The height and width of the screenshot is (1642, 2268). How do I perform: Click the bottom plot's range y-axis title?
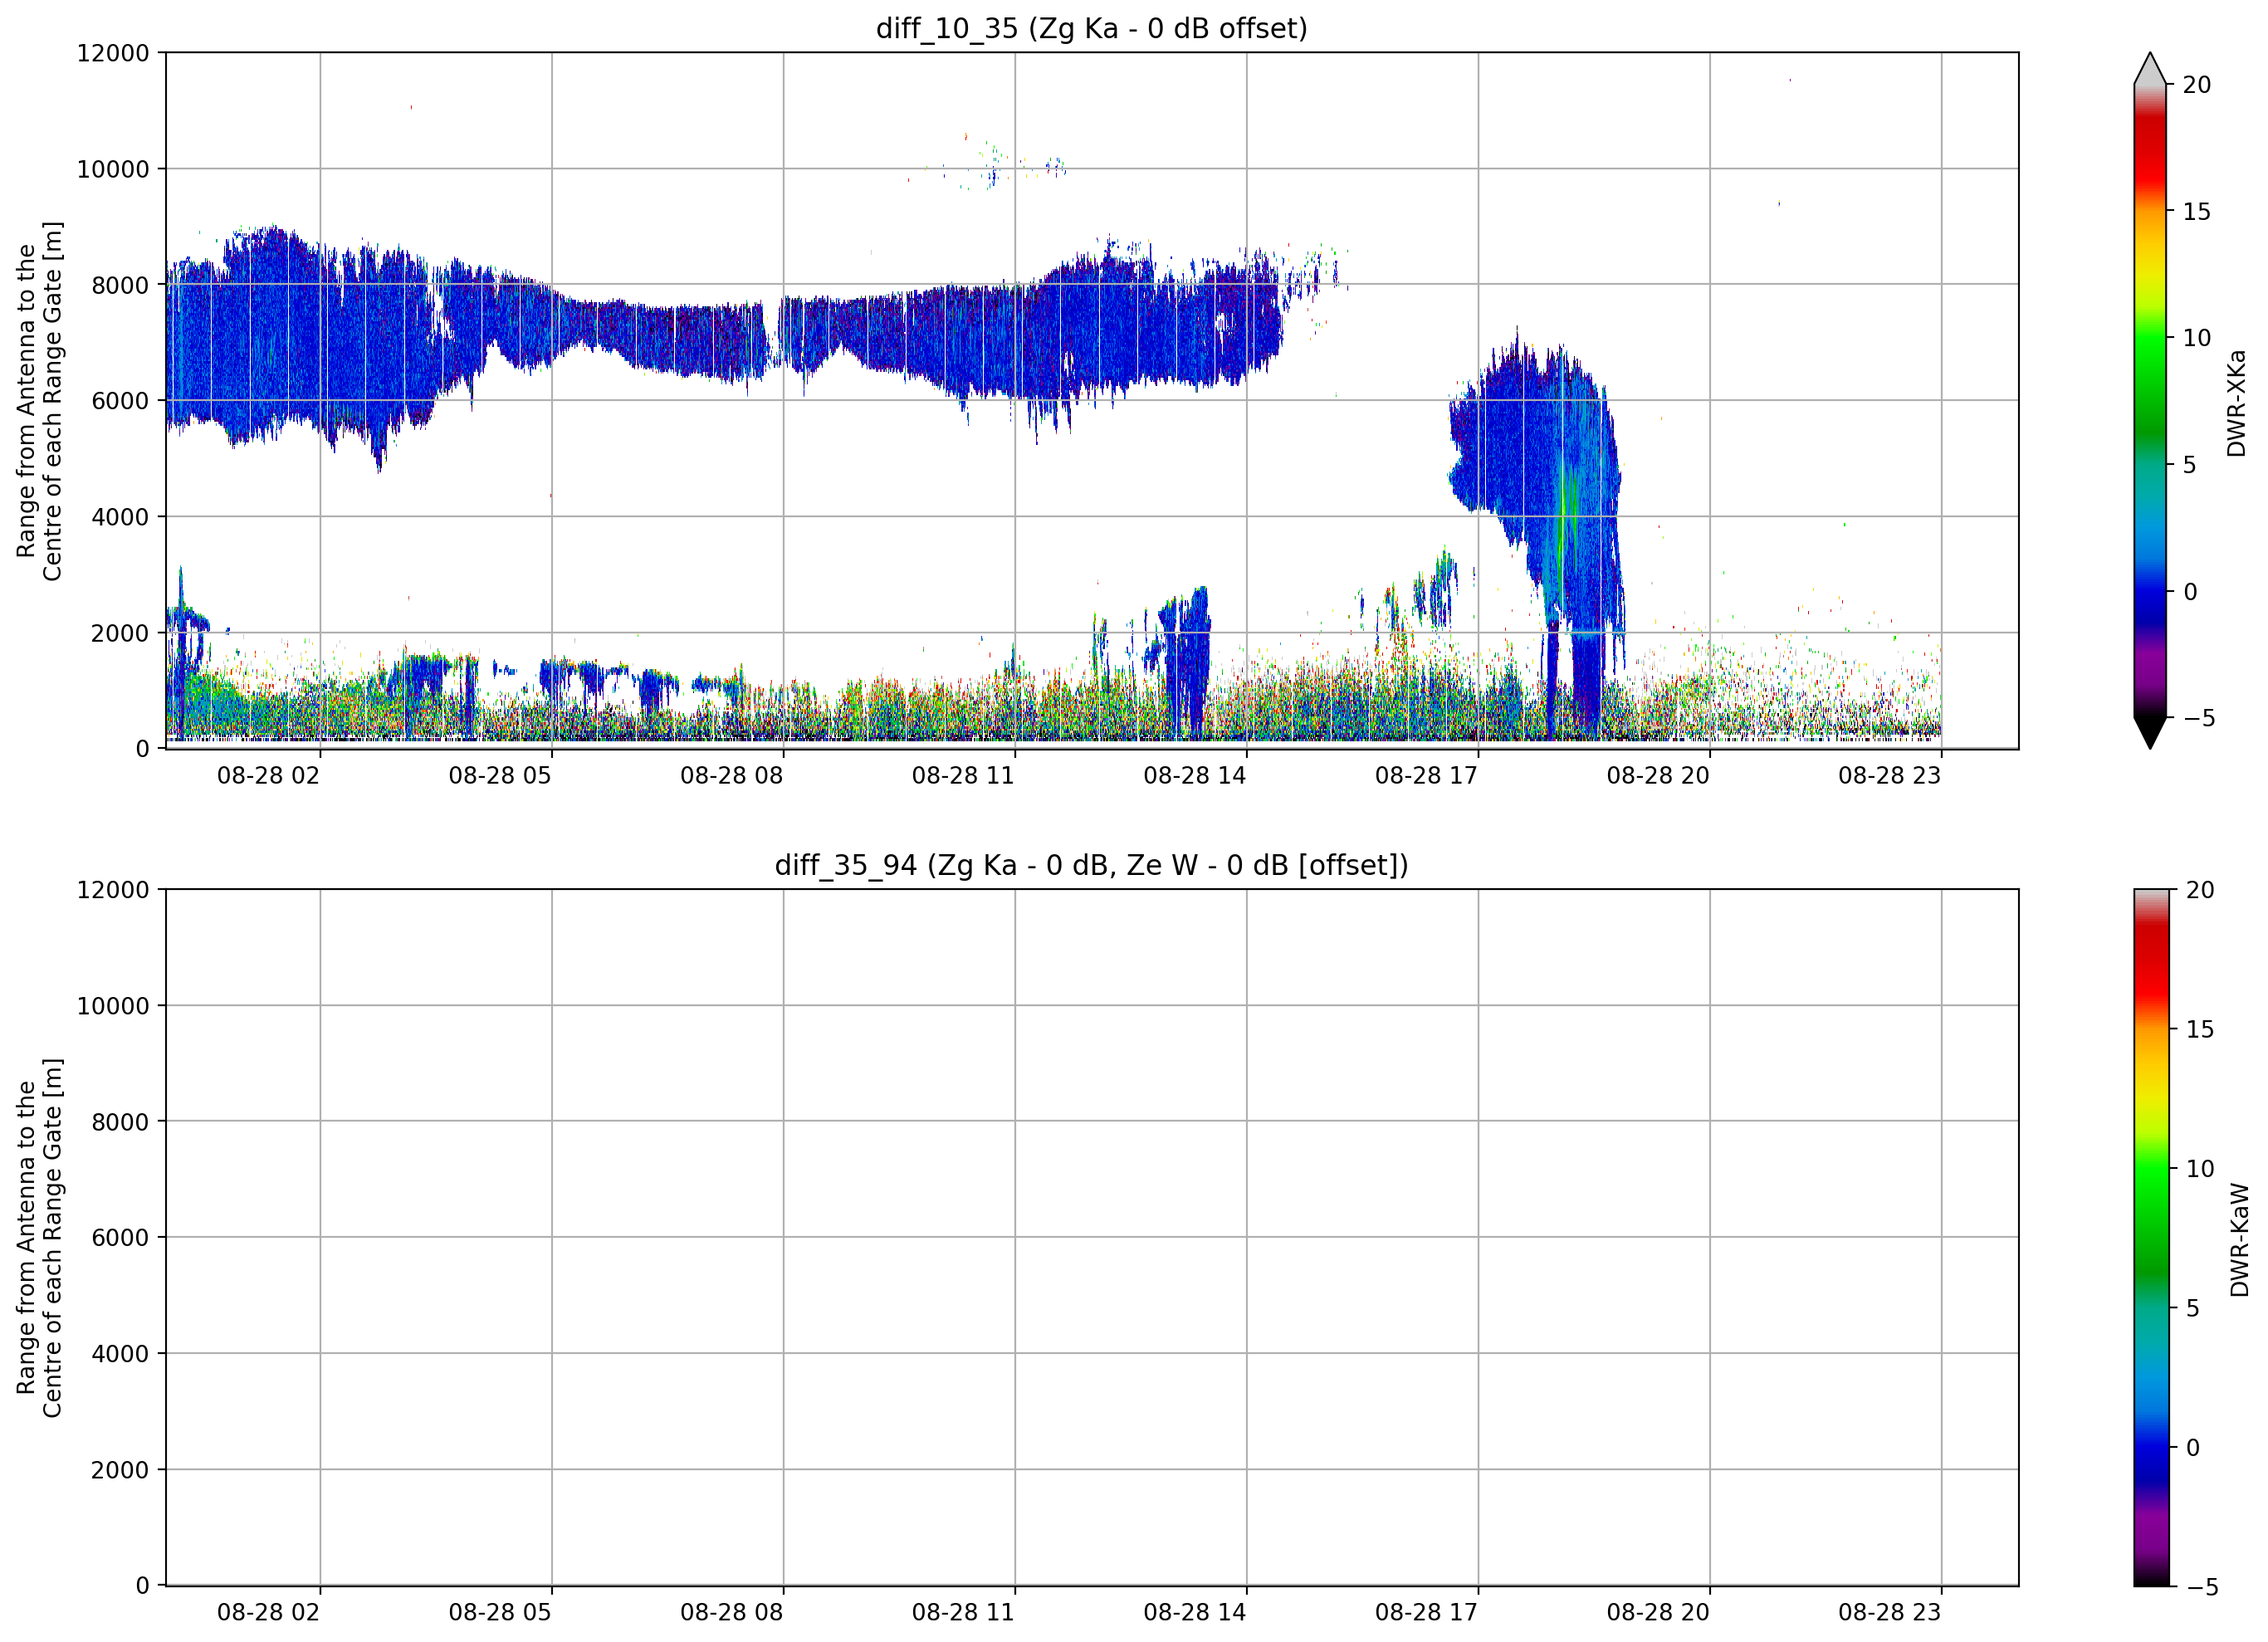point(39,1238)
